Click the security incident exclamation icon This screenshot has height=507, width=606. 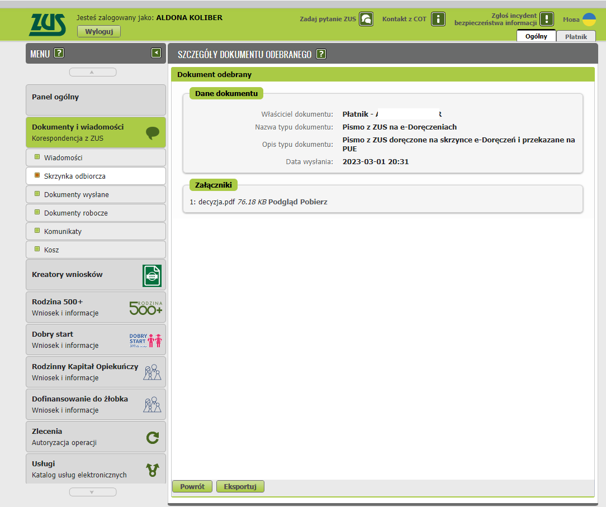(546, 19)
